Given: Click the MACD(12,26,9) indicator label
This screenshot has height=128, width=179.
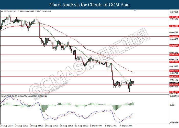Looking at the screenshot, I should tap(9, 96).
